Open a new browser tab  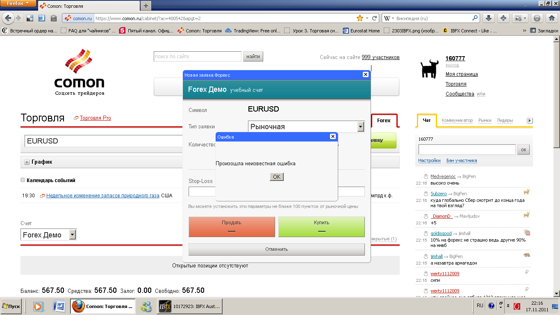click(146, 6)
